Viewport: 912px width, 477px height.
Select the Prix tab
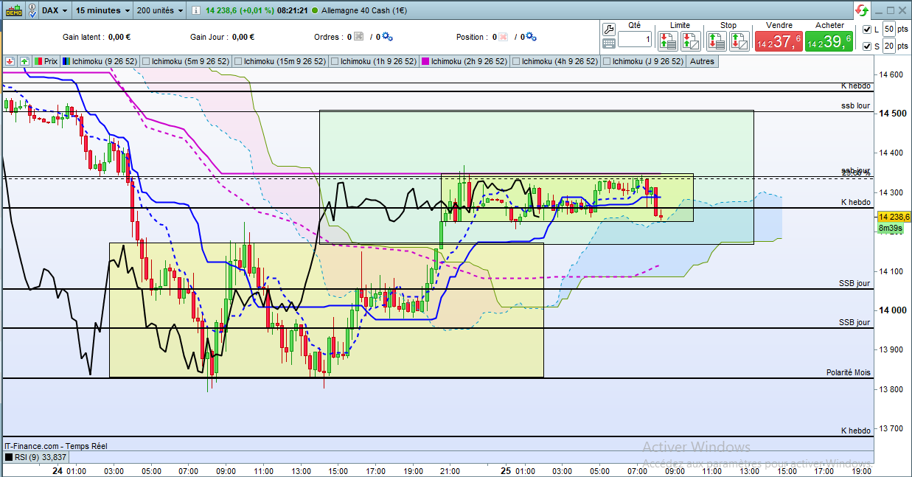coord(46,61)
